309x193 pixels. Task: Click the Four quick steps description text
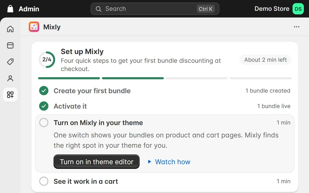click(141, 65)
